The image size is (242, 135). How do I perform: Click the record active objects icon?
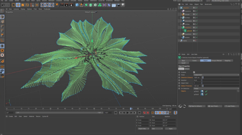click(144, 113)
